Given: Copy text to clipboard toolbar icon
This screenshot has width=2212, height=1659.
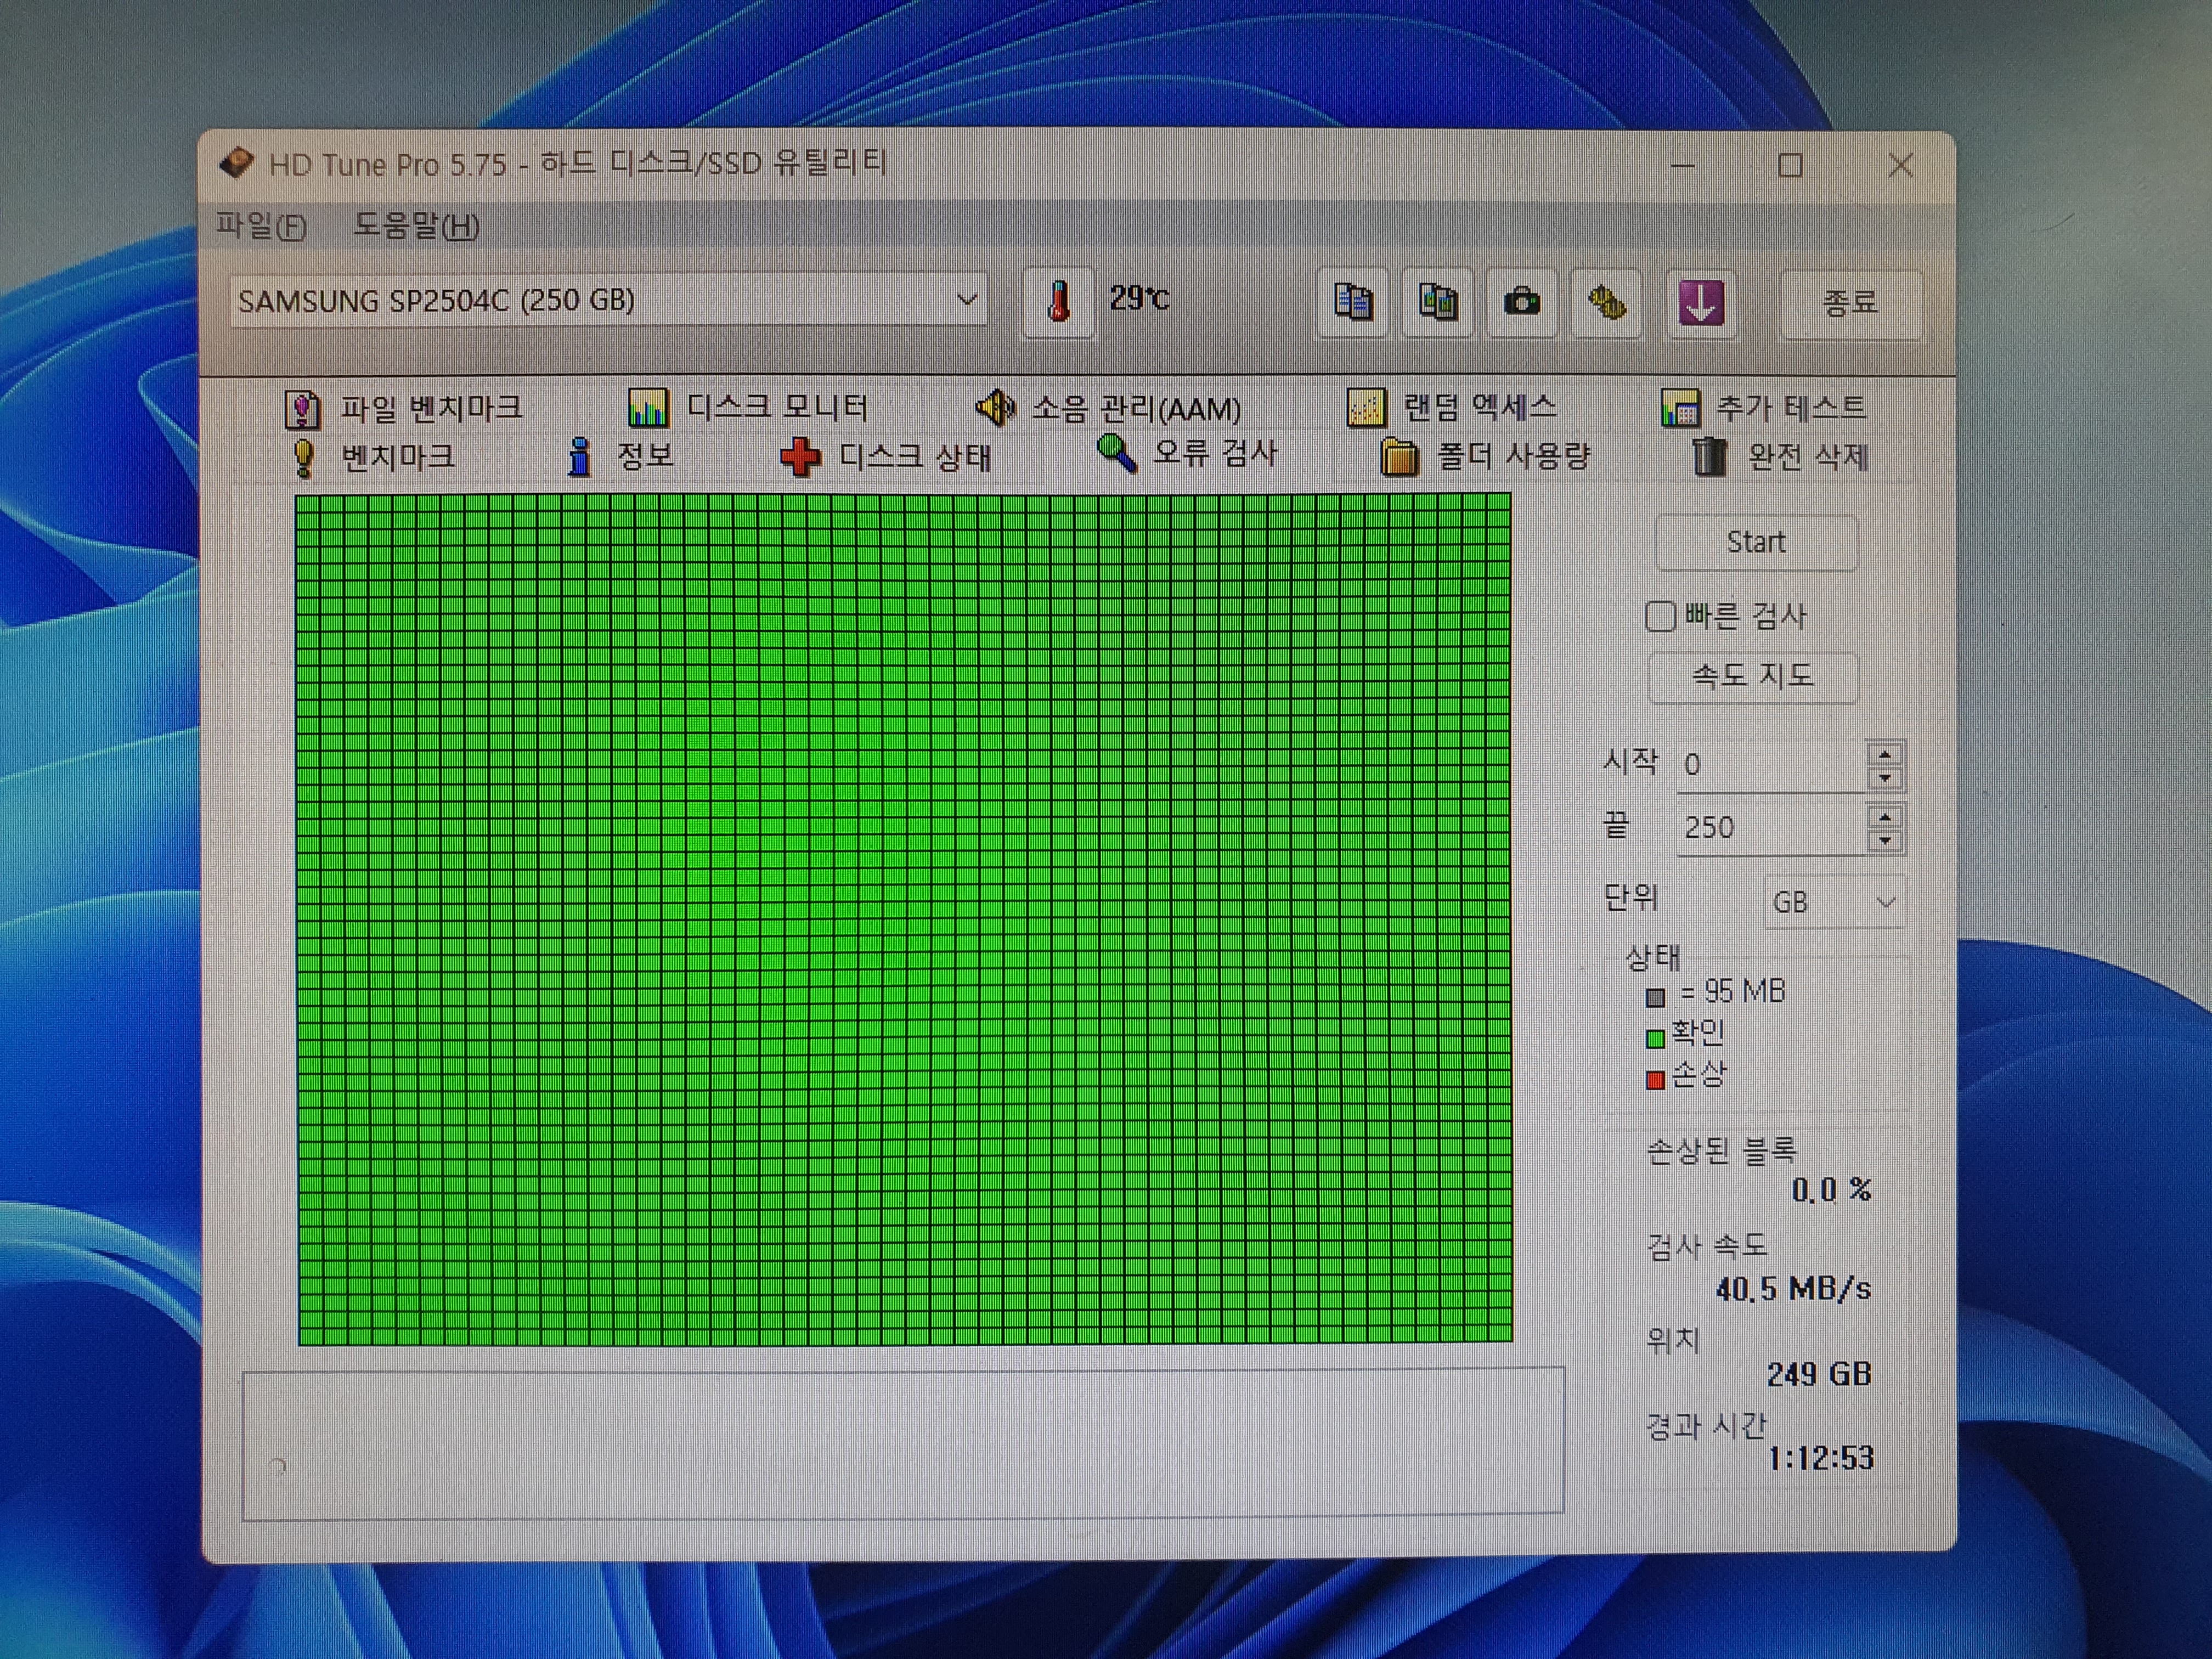Looking at the screenshot, I should pyautogui.click(x=1352, y=302).
